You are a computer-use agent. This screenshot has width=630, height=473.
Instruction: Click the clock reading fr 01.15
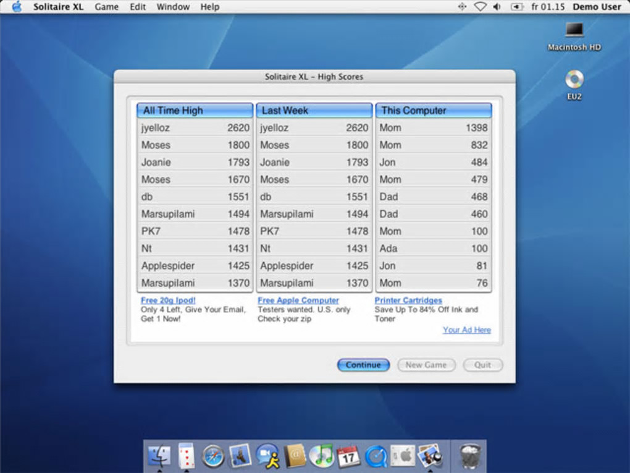coord(548,7)
